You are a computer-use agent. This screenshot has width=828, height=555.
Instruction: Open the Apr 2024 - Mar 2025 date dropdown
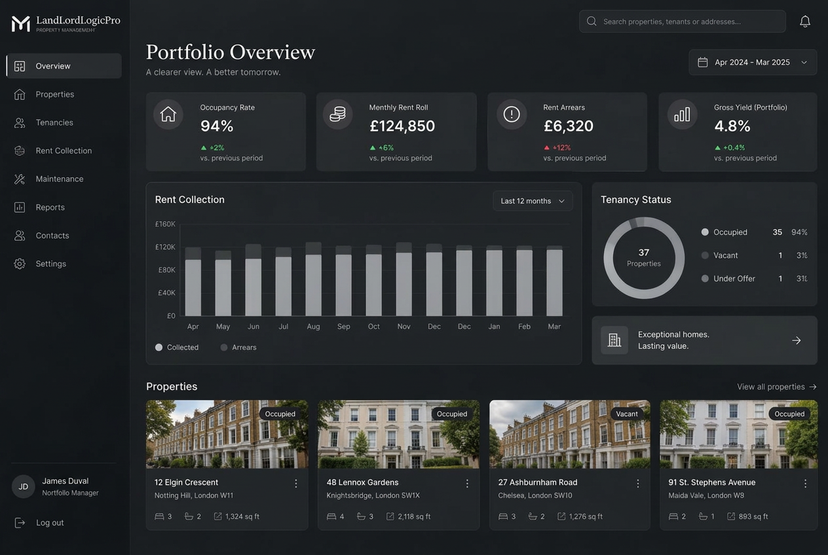(753, 62)
